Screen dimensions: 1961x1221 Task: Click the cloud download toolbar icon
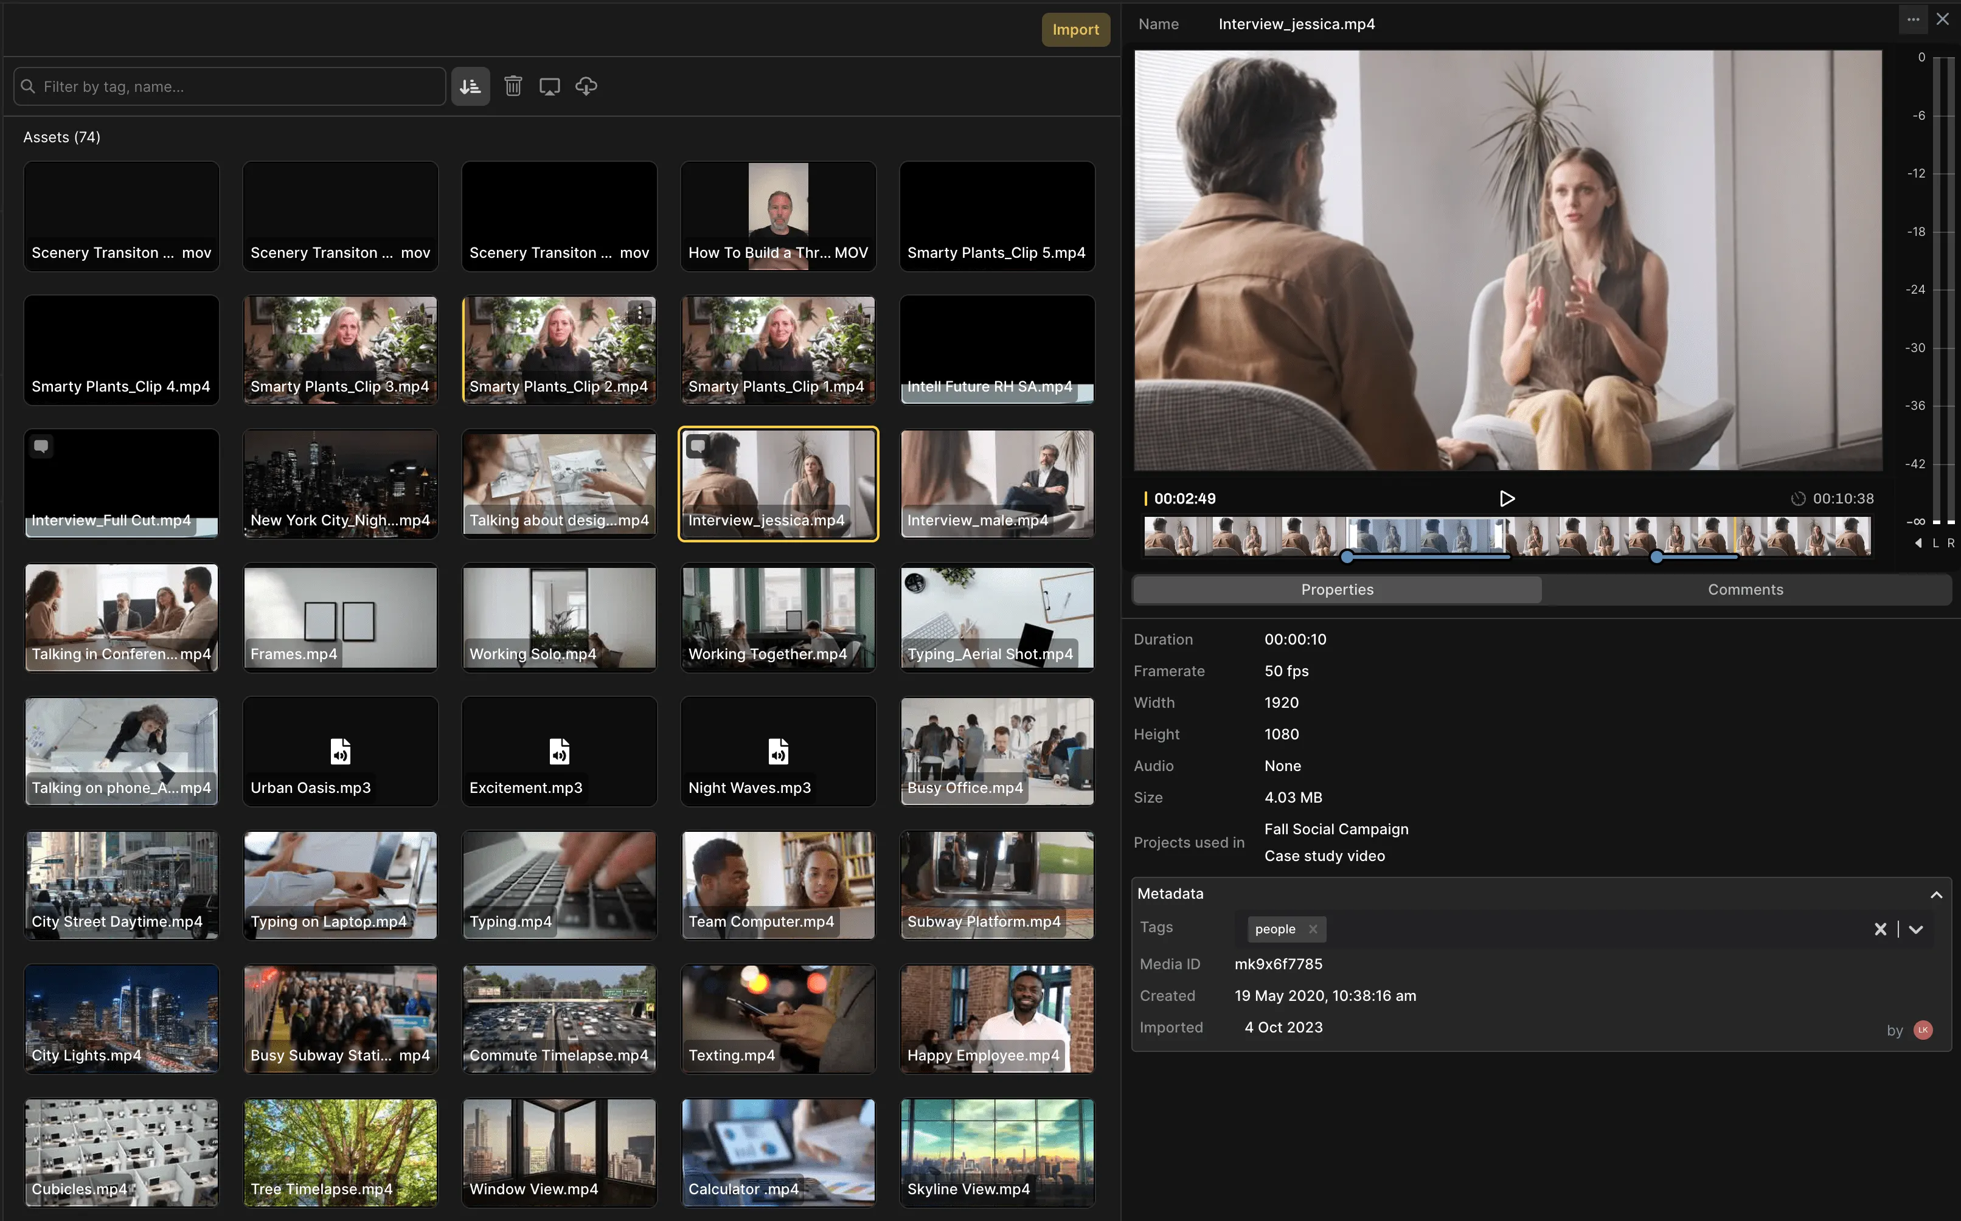coord(586,86)
